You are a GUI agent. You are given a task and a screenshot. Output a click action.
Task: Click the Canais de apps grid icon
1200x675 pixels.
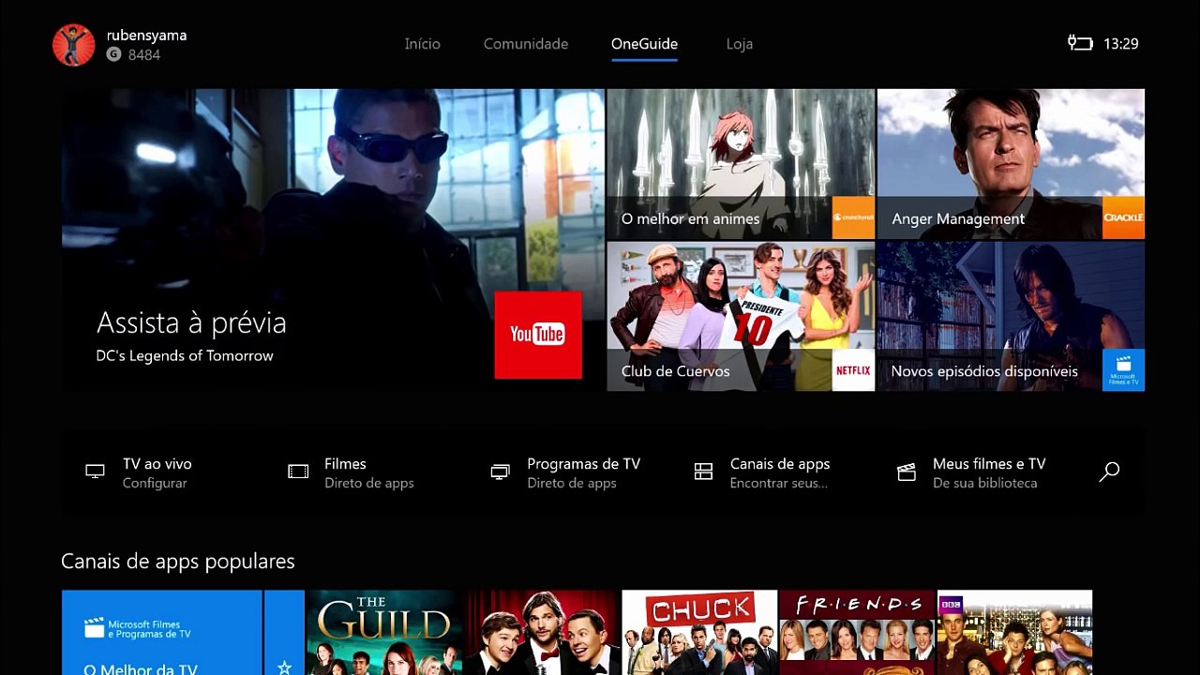pyautogui.click(x=703, y=472)
